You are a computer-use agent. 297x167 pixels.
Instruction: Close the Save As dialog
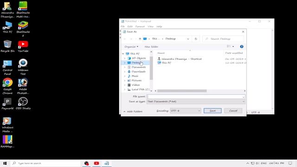pos(243,32)
